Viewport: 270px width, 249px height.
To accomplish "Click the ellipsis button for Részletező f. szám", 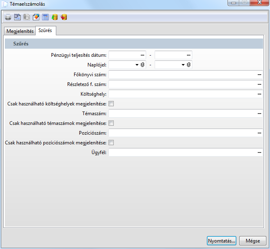I will pyautogui.click(x=259, y=84).
